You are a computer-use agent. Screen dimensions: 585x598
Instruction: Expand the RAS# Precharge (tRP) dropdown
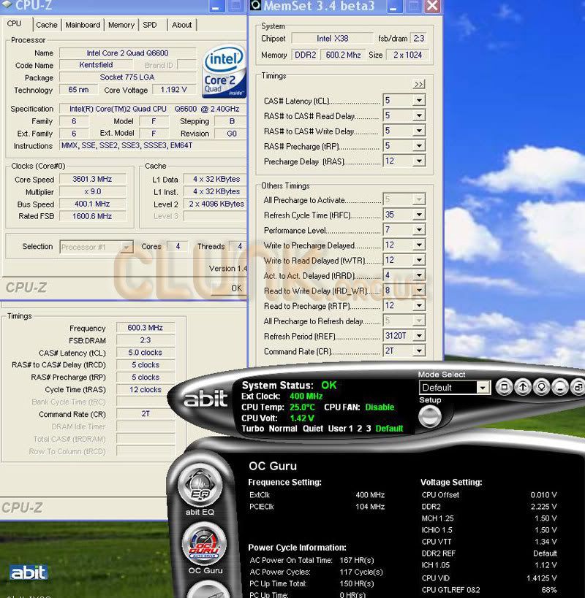419,146
